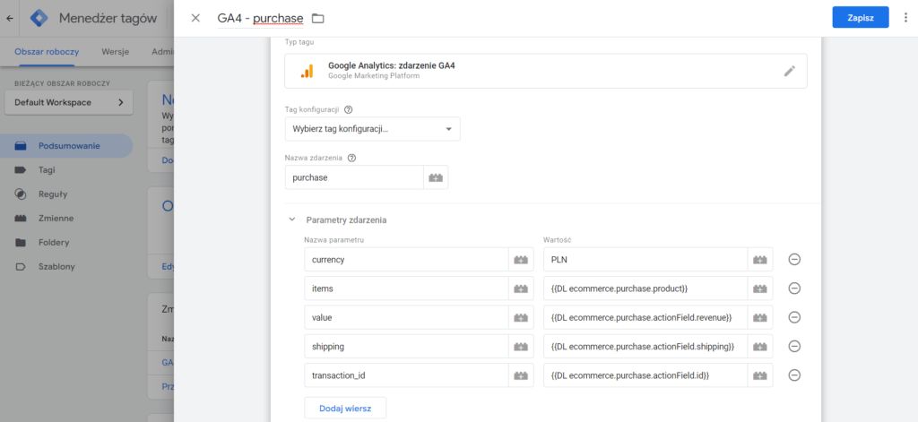Click the GA4 - purchase tag name

pos(261,18)
